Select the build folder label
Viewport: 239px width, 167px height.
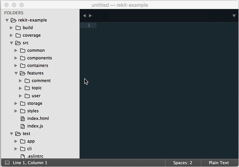point(28,28)
